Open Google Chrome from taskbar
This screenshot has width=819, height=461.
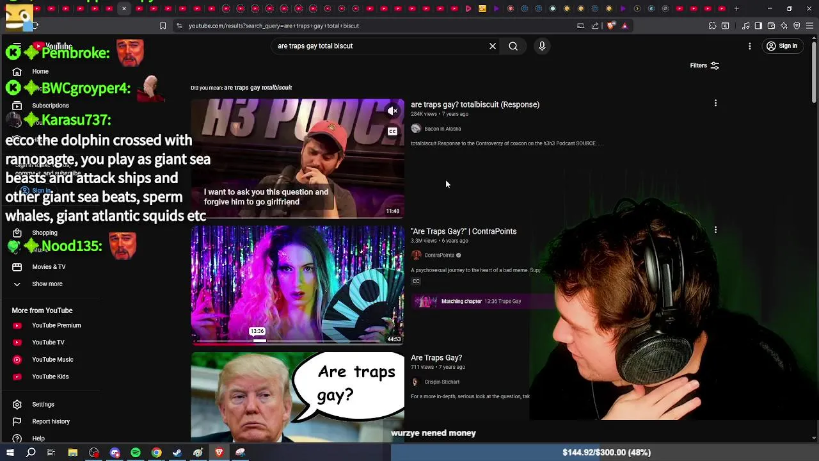156,453
